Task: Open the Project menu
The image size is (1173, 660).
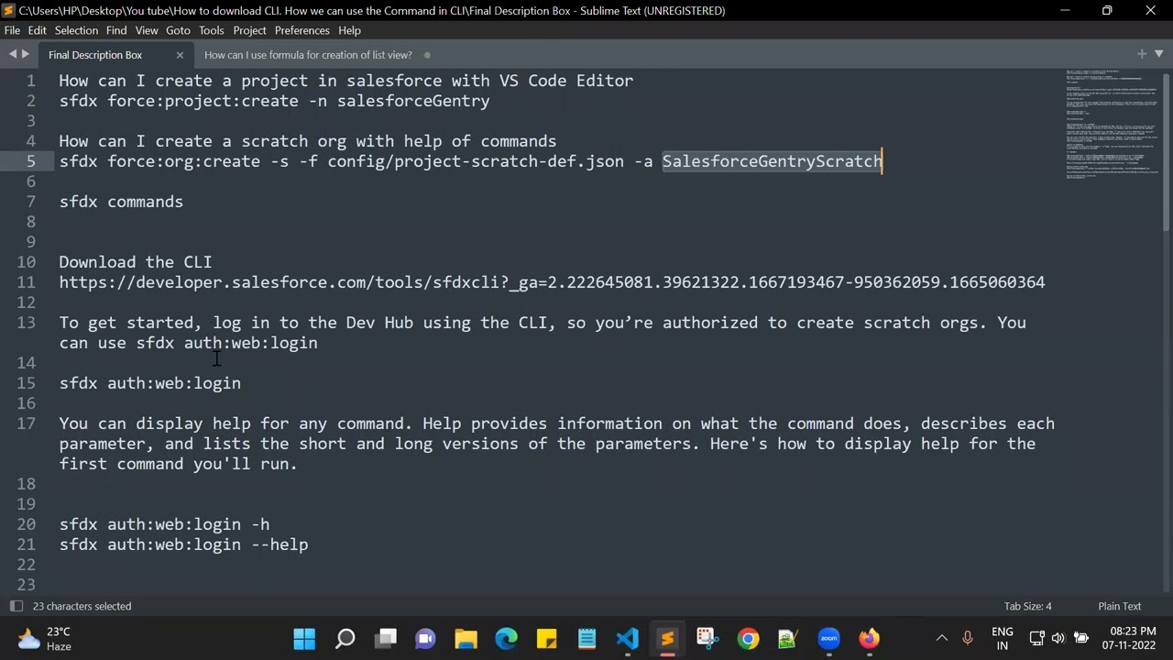Action: pos(249,30)
